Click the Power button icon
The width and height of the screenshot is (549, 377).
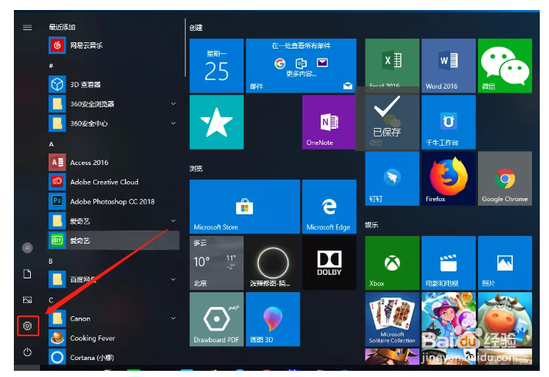[x=27, y=352]
